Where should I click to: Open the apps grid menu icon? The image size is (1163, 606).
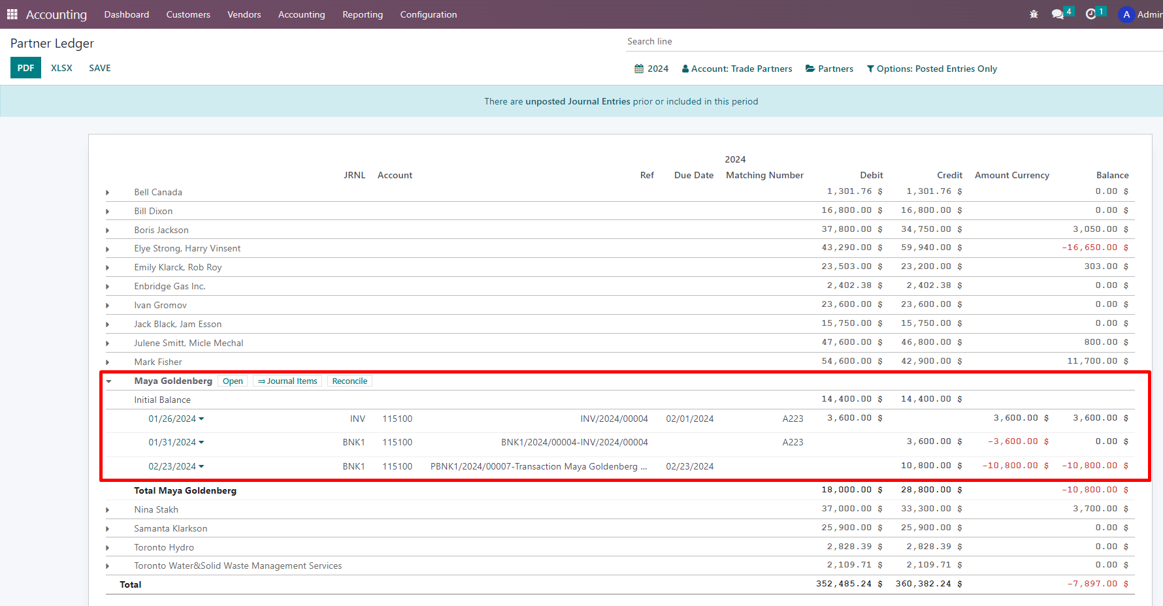point(12,14)
